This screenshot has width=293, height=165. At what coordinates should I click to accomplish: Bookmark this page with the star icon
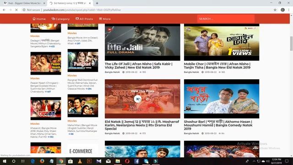click(275, 10)
